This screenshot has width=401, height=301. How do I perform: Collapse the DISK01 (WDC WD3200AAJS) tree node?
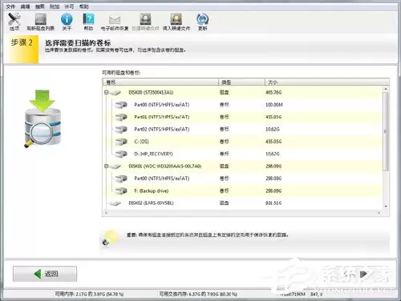106,166
